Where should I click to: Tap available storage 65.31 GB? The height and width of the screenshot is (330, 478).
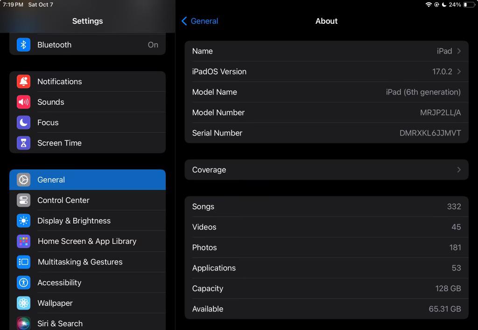click(445, 309)
